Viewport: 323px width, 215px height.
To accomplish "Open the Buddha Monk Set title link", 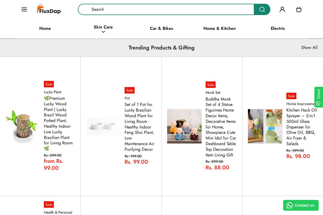I will pyautogui.click(x=221, y=127).
